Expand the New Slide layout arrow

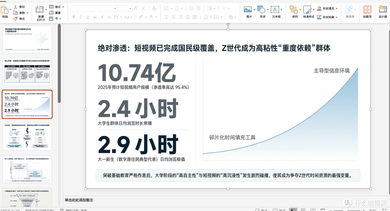pyautogui.click(x=46, y=9)
